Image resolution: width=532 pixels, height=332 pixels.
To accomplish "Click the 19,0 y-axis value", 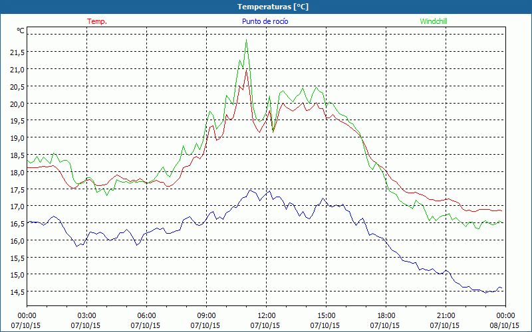I will point(17,138).
